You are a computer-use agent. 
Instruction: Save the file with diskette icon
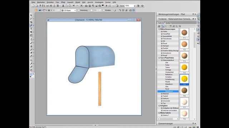43,6
